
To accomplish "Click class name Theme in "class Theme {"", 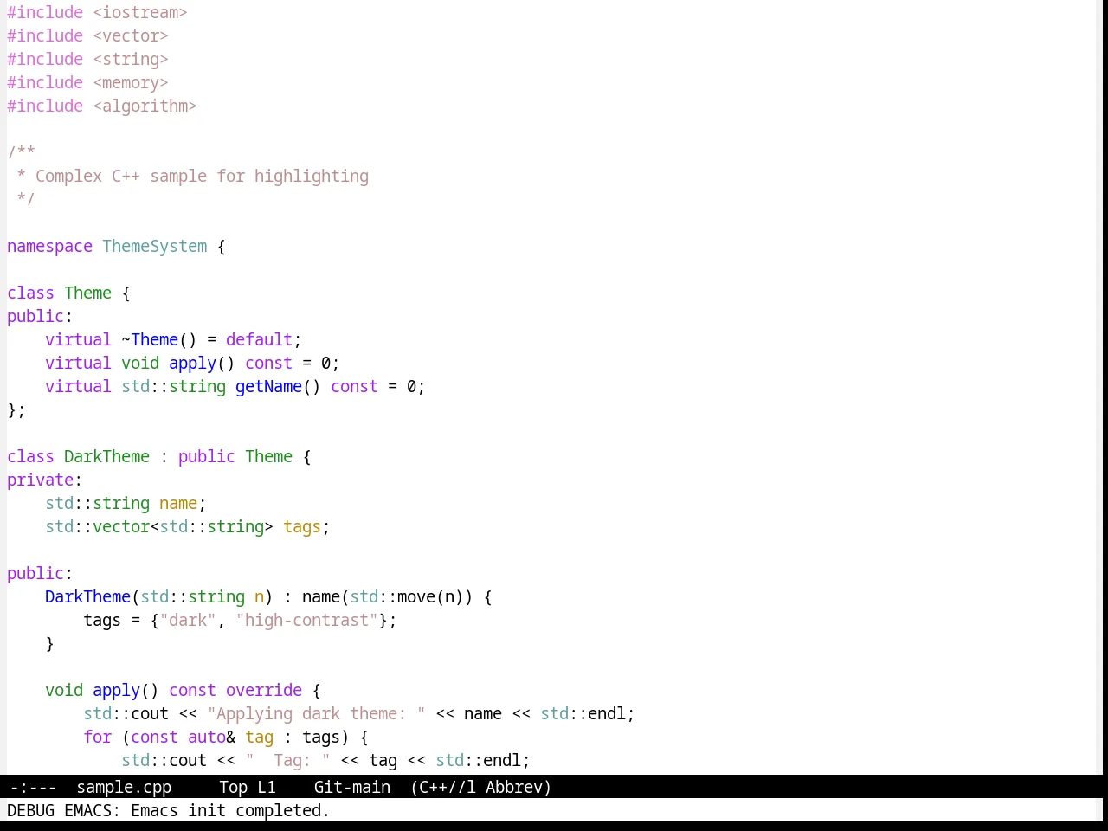I will tap(87, 293).
